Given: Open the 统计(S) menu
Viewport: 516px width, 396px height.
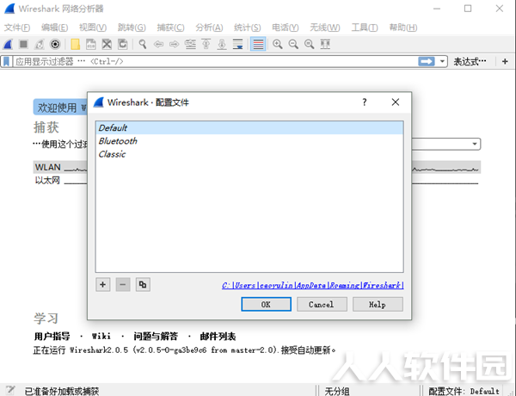Looking at the screenshot, I should (x=248, y=28).
